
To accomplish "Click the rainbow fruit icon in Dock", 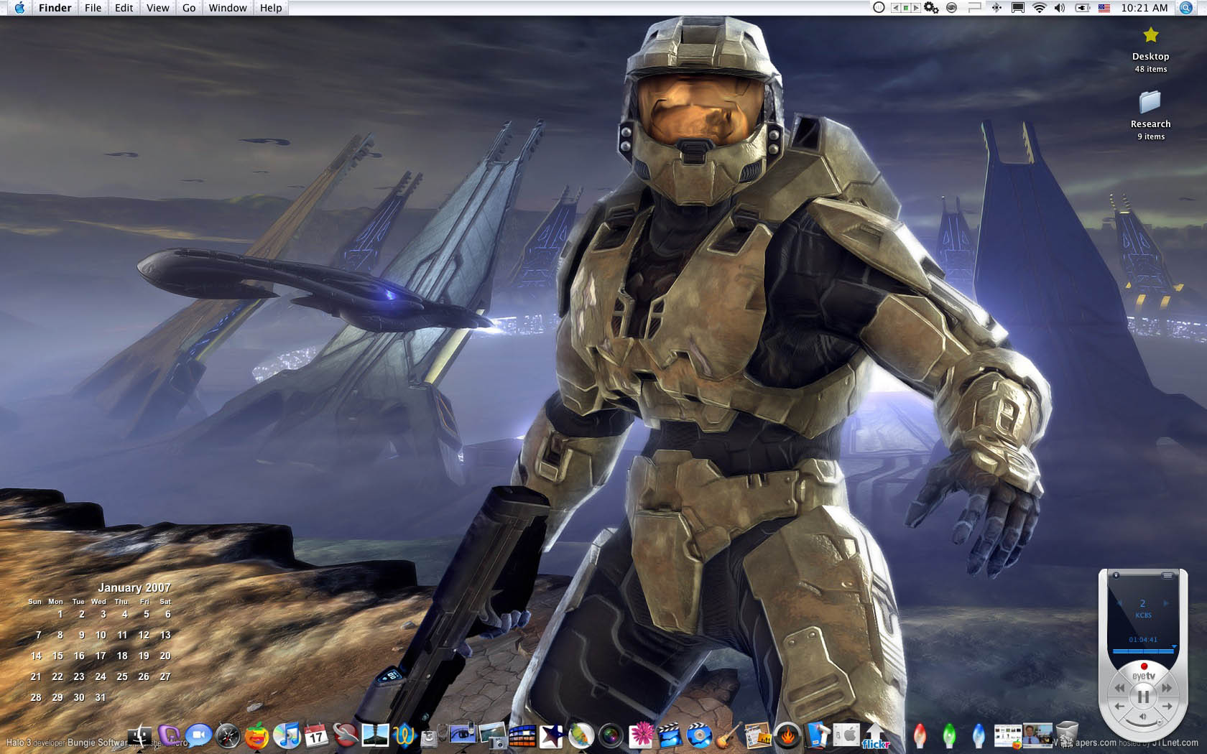I will 256,736.
